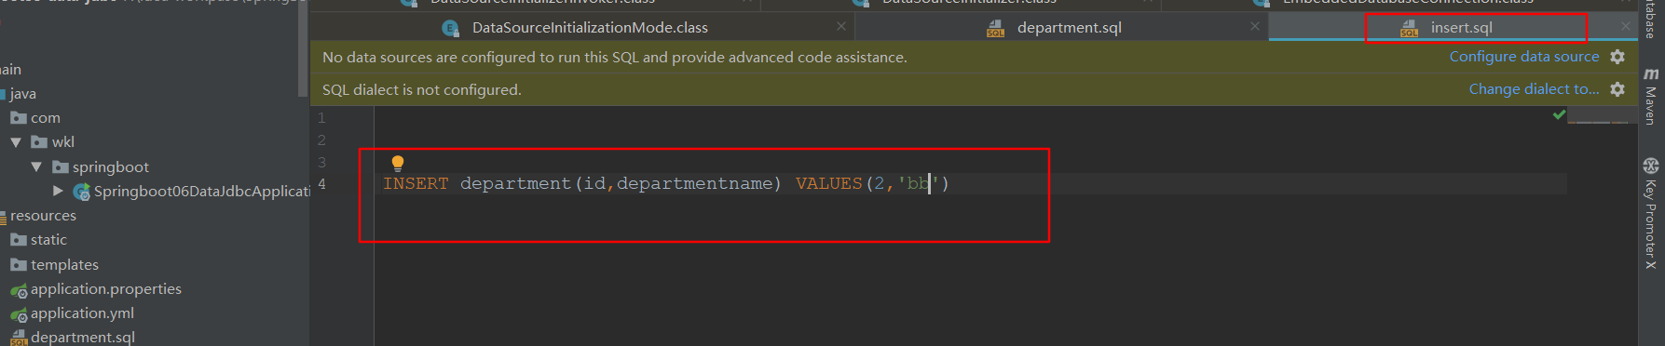Image resolution: width=1665 pixels, height=346 pixels.
Task: Click the 'No data sources are configured' notification text
Action: 614,57
